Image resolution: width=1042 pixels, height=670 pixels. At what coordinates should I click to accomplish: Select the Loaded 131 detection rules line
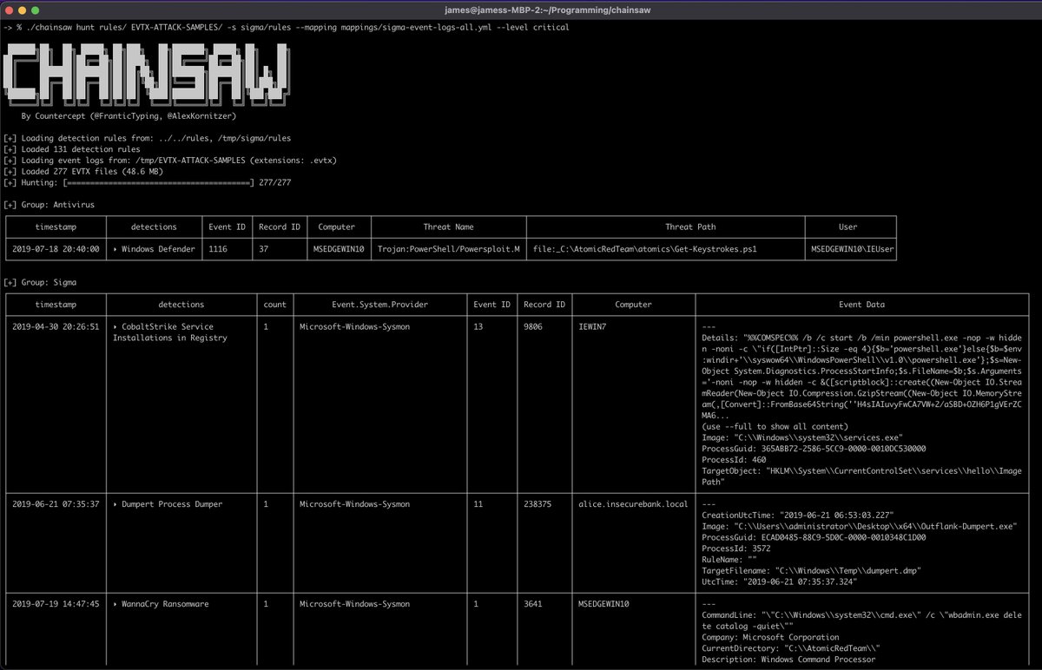pos(72,148)
